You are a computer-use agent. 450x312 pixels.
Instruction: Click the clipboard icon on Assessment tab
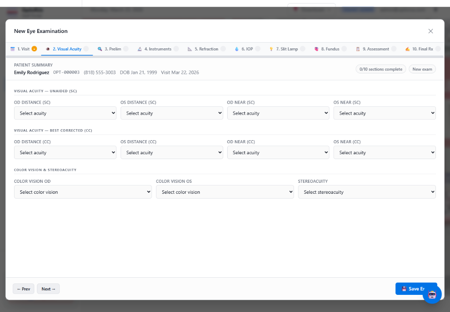point(358,49)
